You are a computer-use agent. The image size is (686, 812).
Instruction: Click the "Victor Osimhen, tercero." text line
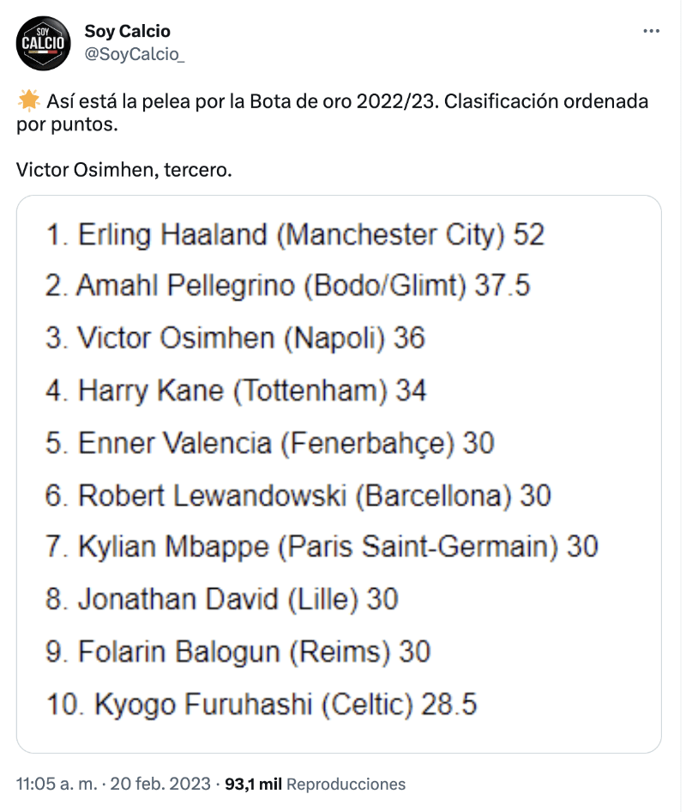tap(124, 169)
